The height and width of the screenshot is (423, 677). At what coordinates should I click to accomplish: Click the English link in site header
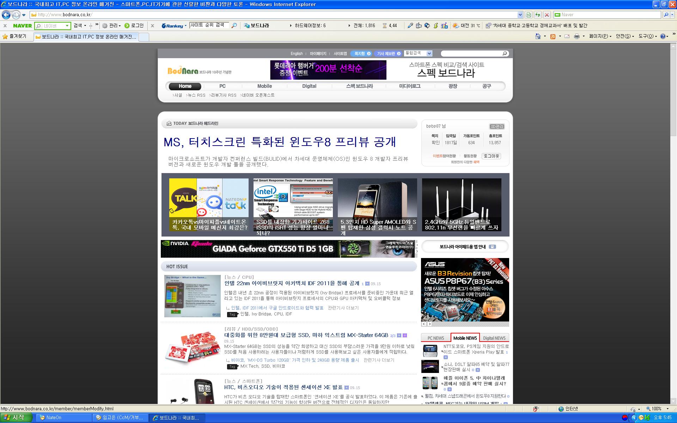point(297,54)
